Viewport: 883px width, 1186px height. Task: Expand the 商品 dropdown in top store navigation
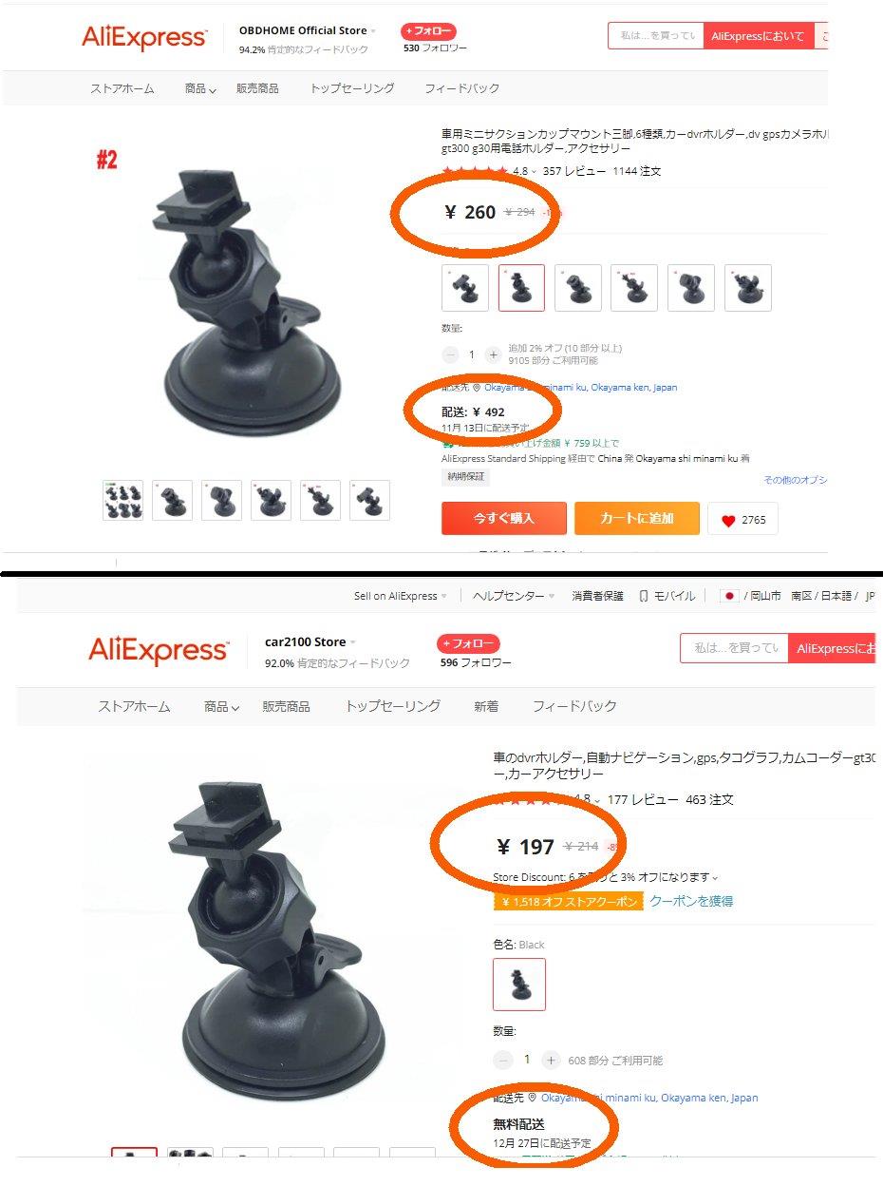(200, 88)
